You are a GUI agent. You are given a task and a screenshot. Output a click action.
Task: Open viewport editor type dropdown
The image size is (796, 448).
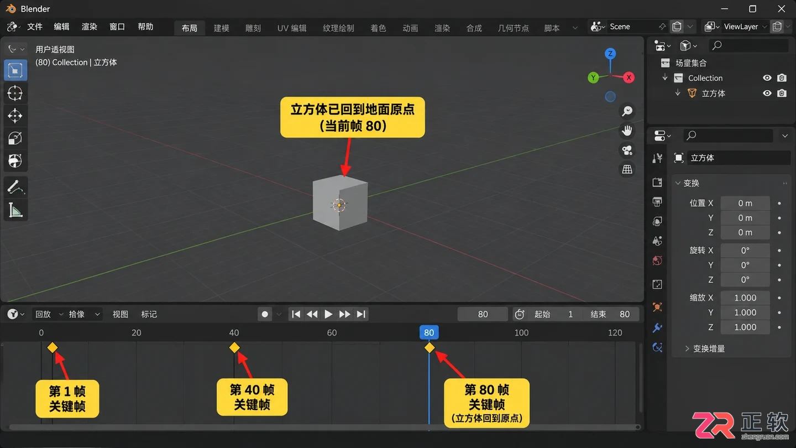(x=16, y=49)
